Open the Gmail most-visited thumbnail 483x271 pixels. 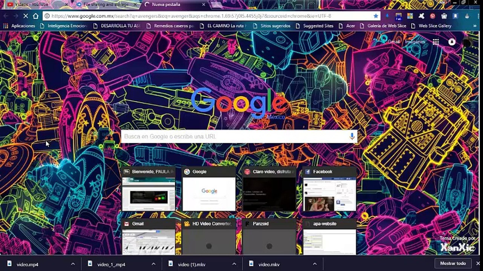tap(149, 237)
